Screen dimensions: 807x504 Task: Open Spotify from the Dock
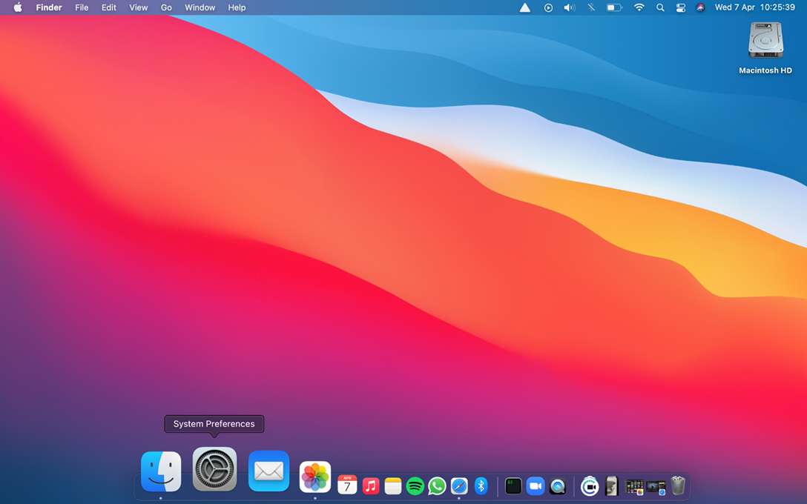click(415, 486)
